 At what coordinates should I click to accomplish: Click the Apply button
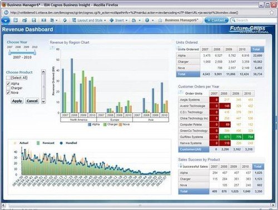[x=17, y=101]
